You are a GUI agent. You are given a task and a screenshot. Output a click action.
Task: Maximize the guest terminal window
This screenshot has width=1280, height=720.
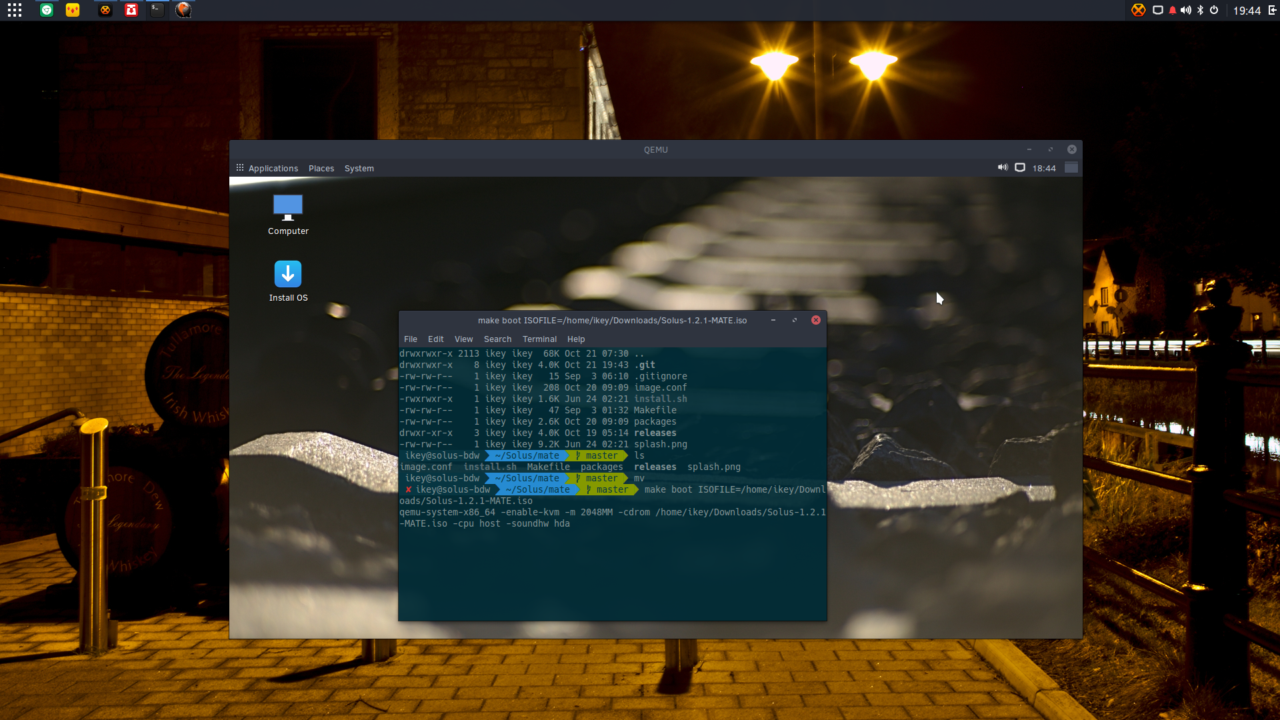795,320
